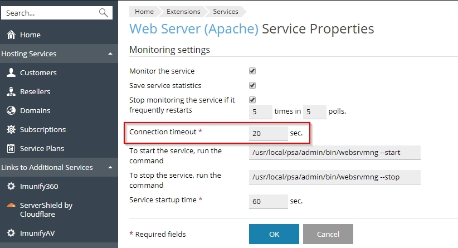The width and height of the screenshot is (458, 248).
Task: Click the Service Plans clipboard icon
Action: (x=11, y=148)
